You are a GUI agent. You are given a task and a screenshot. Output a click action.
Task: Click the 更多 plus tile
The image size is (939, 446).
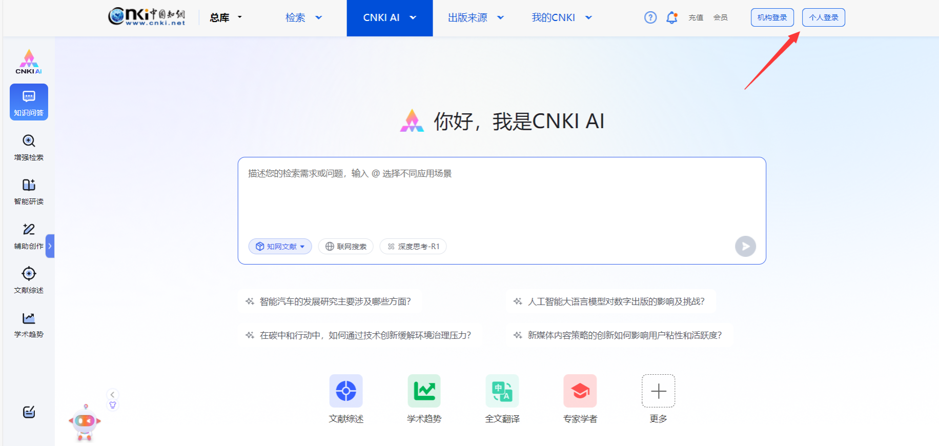pyautogui.click(x=659, y=399)
